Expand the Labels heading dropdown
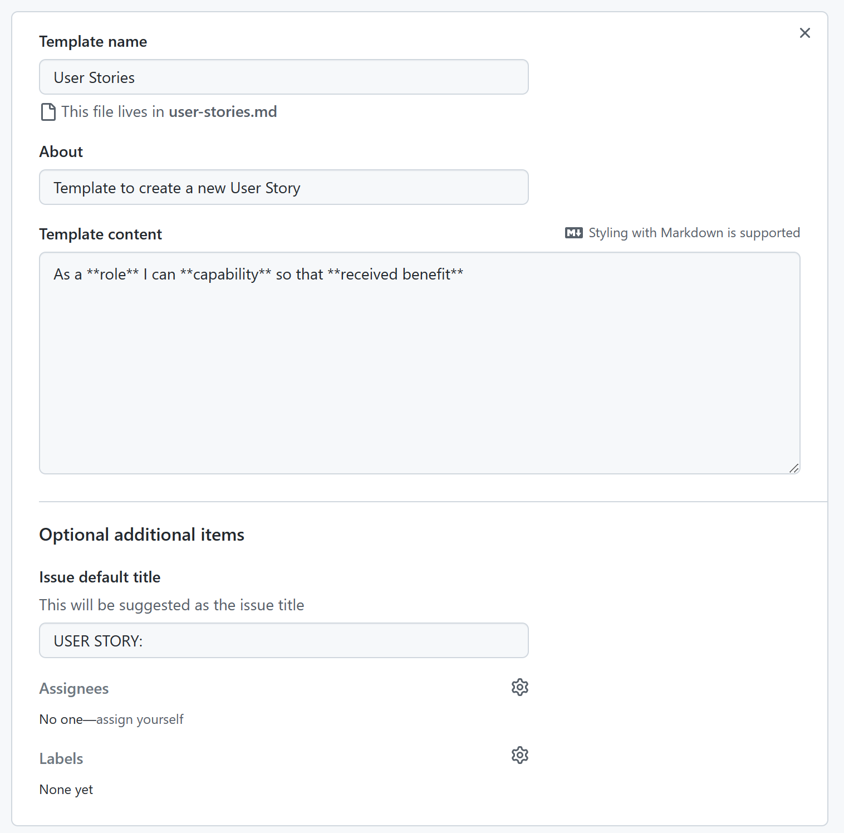This screenshot has width=844, height=833. pyautogui.click(x=61, y=759)
